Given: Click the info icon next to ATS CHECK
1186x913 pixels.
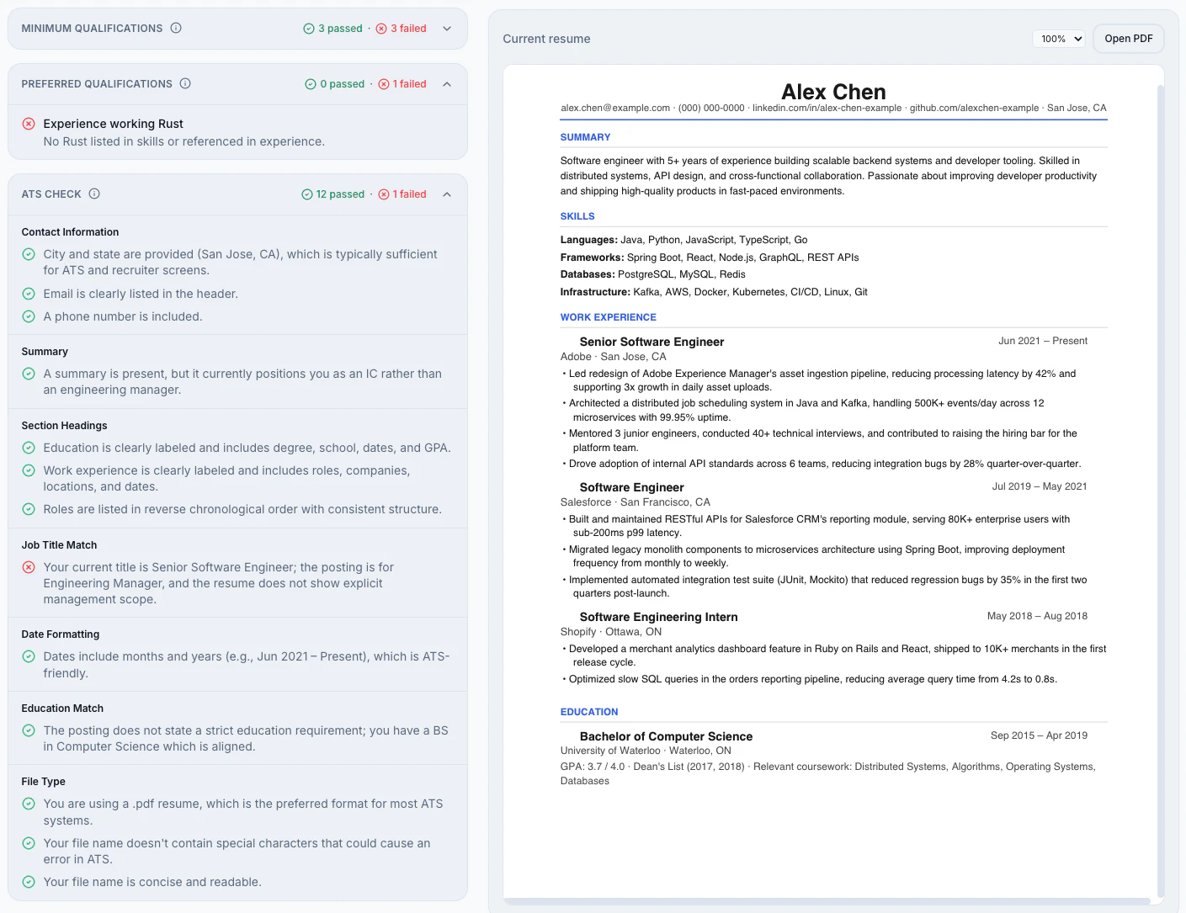Looking at the screenshot, I should pos(93,194).
